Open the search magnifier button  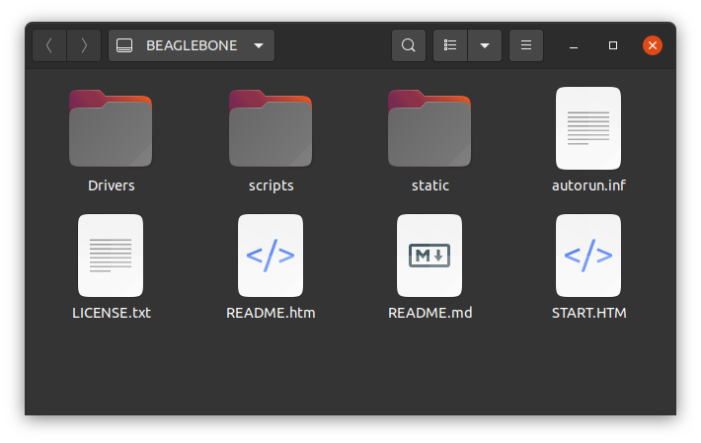click(x=408, y=45)
